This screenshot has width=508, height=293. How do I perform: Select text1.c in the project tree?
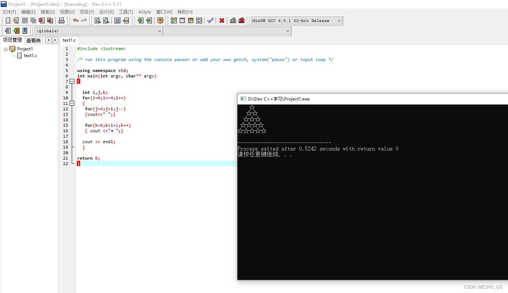pyautogui.click(x=30, y=55)
